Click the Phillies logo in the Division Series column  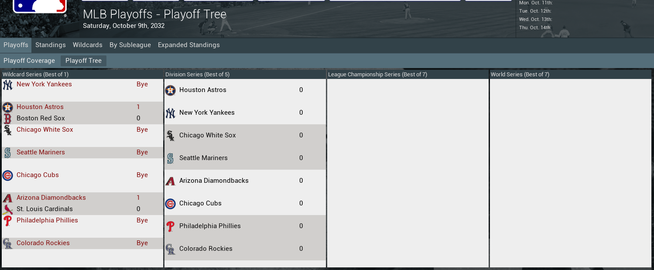click(x=170, y=226)
